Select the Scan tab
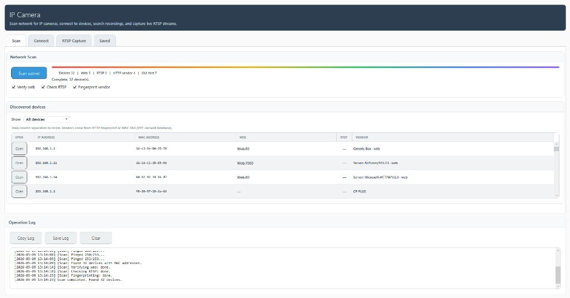 (x=16, y=41)
